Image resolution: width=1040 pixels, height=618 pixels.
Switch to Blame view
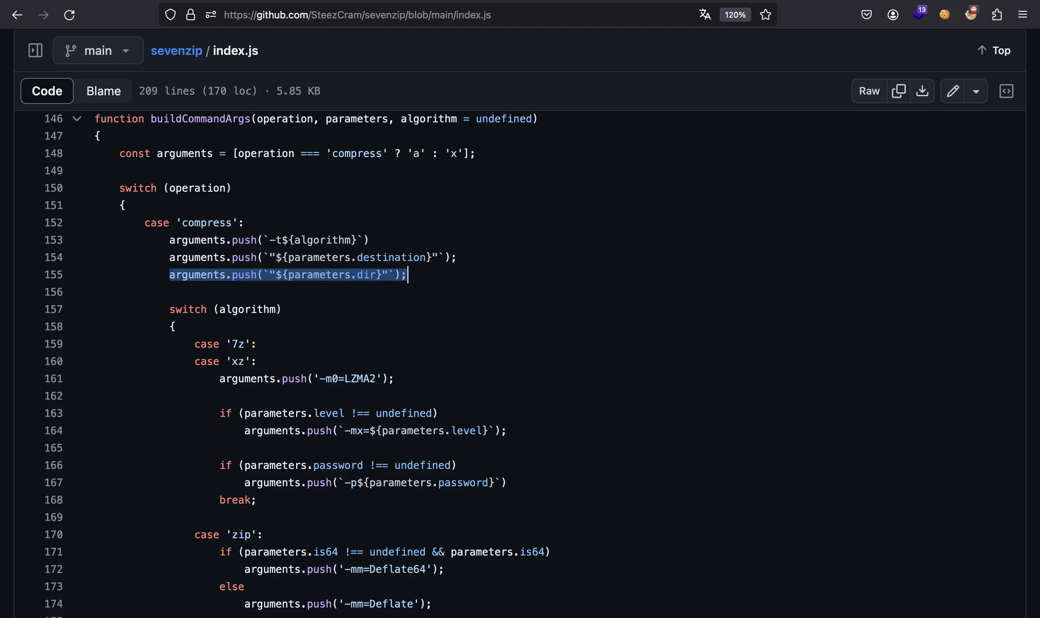pos(103,91)
